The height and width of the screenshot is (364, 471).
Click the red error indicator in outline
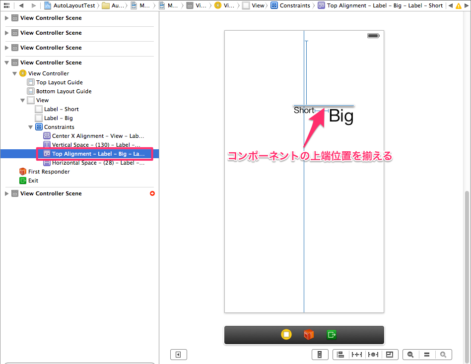(152, 193)
